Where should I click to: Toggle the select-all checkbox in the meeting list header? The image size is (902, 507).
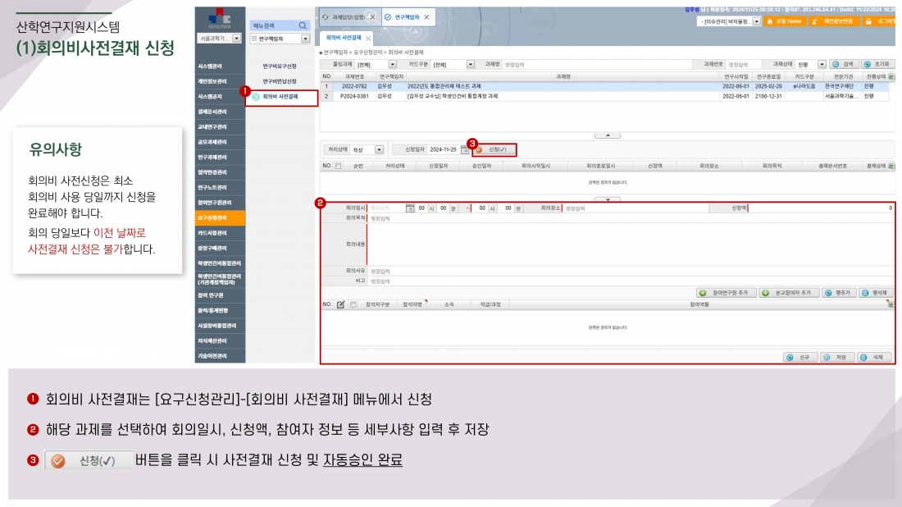click(x=337, y=166)
